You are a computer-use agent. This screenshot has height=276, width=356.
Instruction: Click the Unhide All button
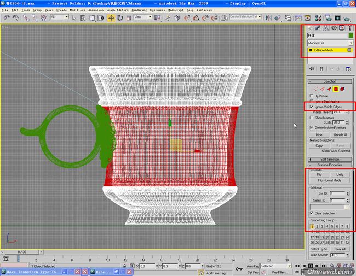tap(340, 135)
